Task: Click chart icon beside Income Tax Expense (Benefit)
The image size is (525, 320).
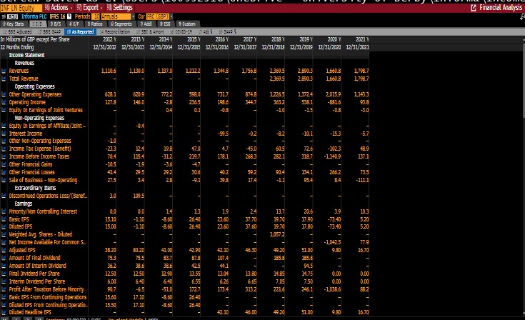Action: (4, 149)
